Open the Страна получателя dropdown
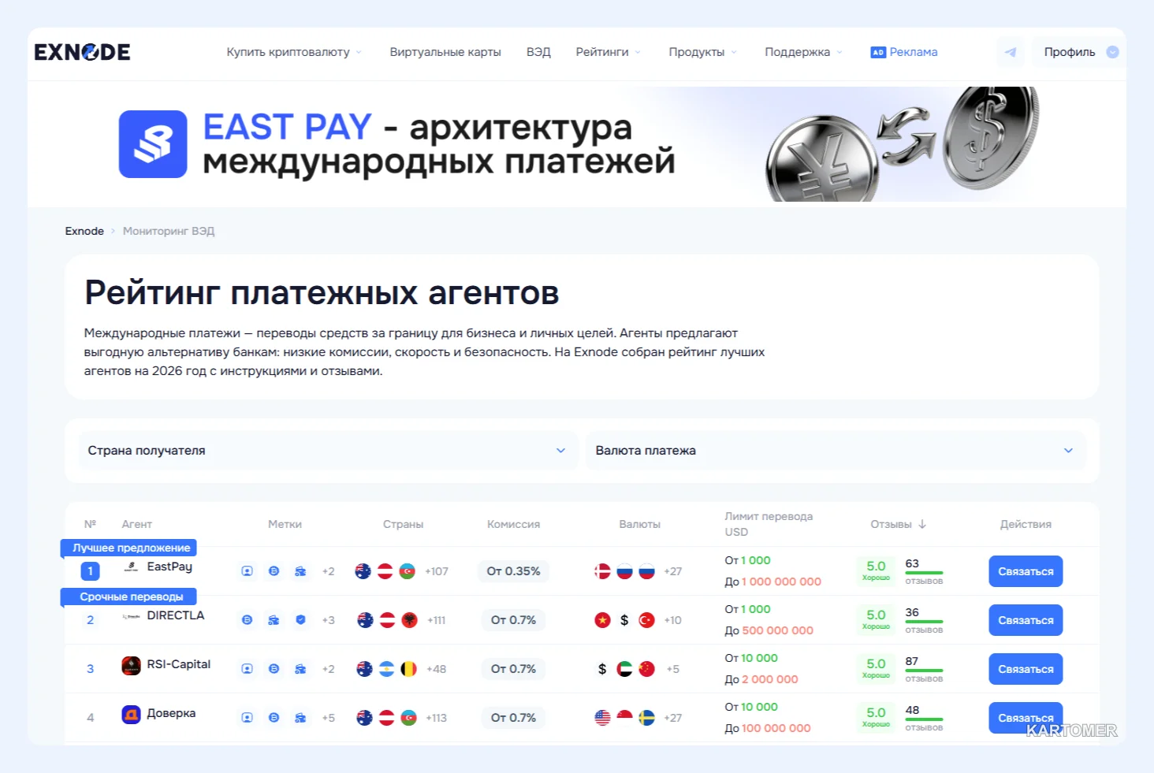 (x=327, y=451)
